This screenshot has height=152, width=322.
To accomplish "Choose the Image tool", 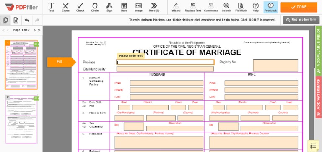I will pyautogui.click(x=138, y=7).
